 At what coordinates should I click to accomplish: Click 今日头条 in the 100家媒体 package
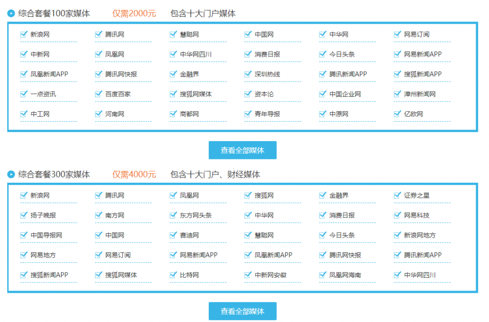(342, 54)
